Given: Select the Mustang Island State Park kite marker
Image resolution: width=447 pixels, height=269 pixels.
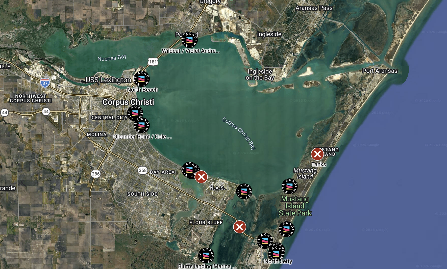Looking at the screenshot, I should 289,187.
